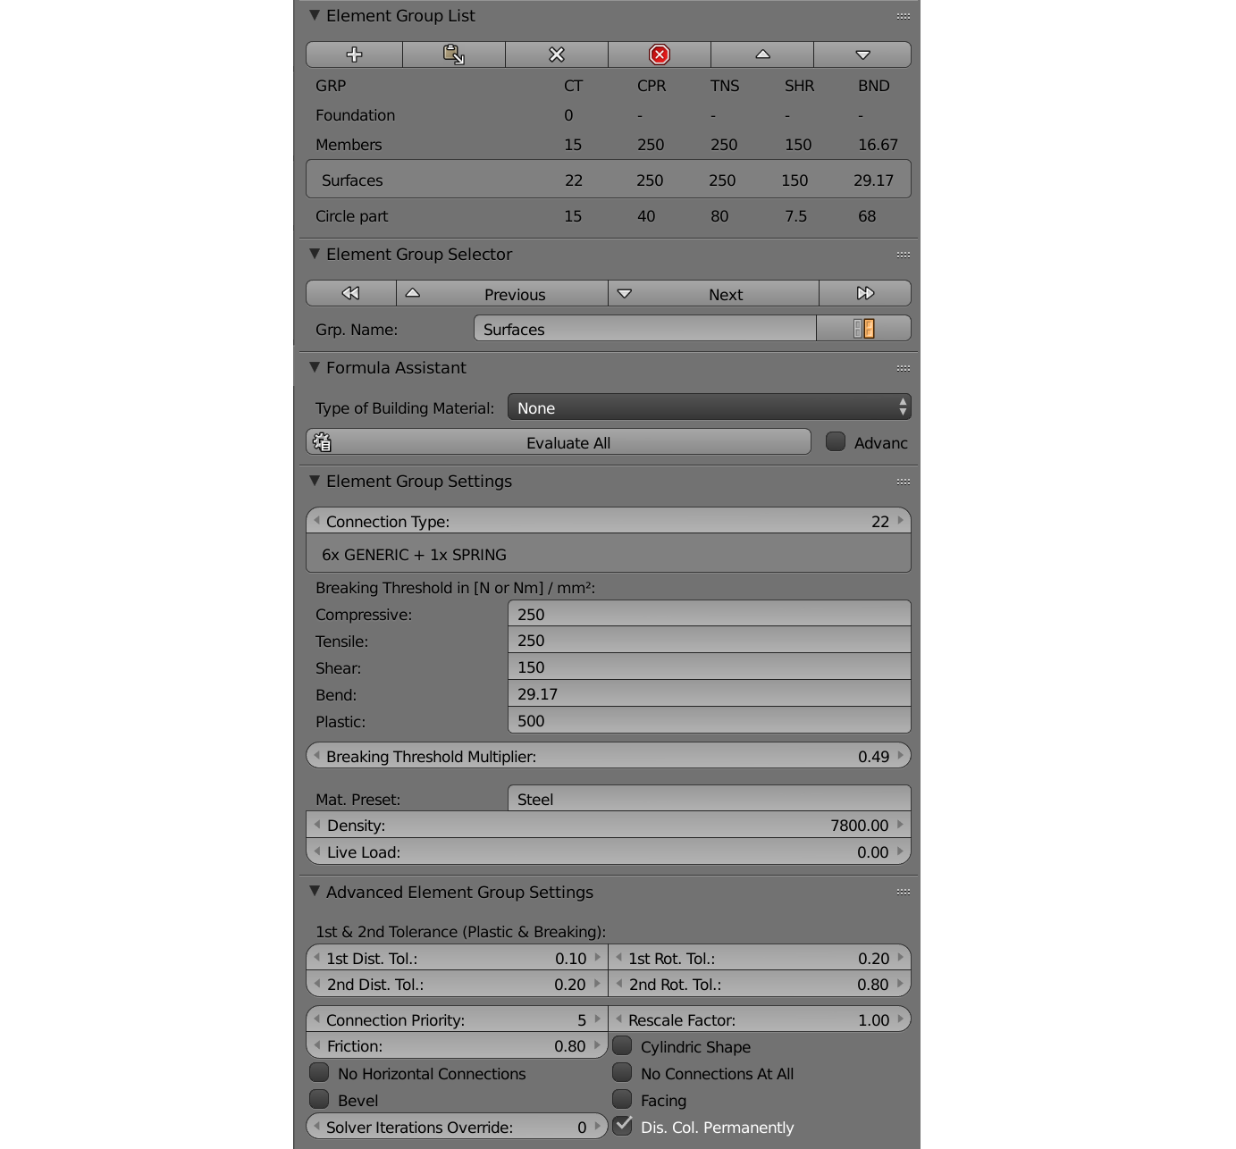Click the Compressive threshold field
Image resolution: width=1236 pixels, height=1149 pixels.
(709, 614)
